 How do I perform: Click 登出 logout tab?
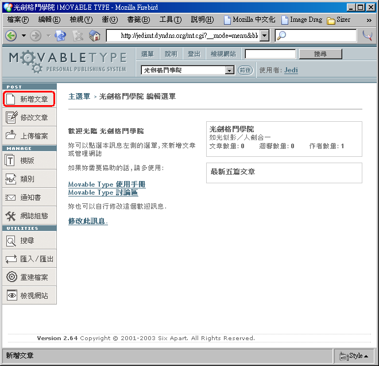pyautogui.click(x=194, y=54)
